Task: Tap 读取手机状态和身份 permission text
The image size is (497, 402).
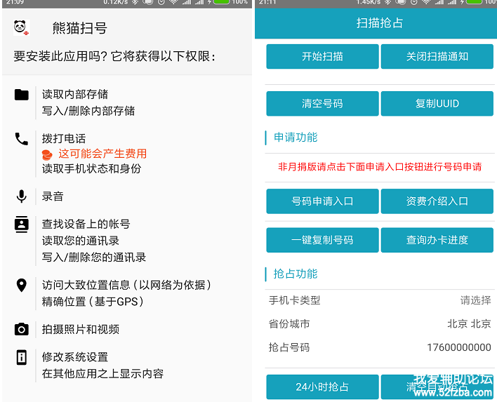Action: coord(91,168)
